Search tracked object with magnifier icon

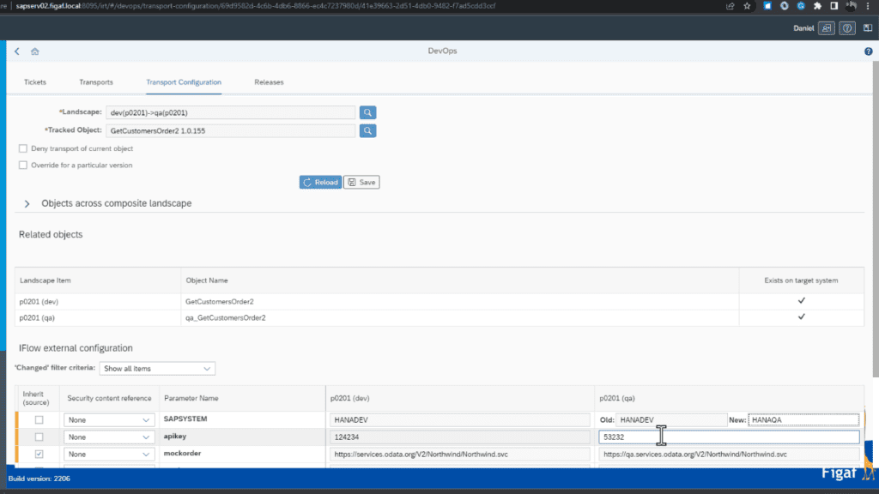[367, 130]
